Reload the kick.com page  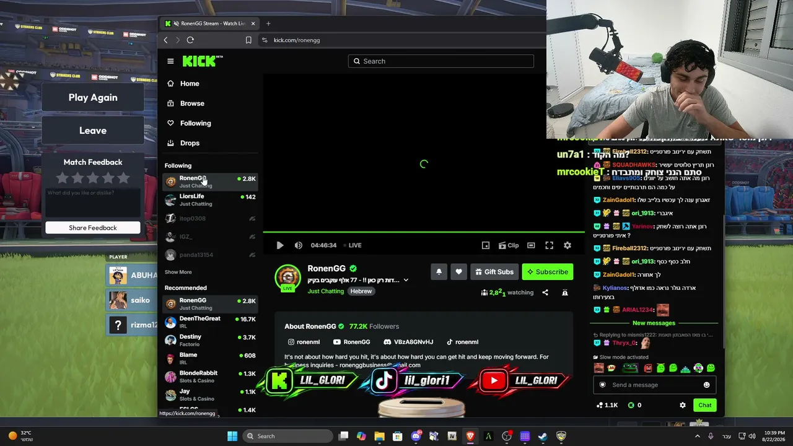190,40
